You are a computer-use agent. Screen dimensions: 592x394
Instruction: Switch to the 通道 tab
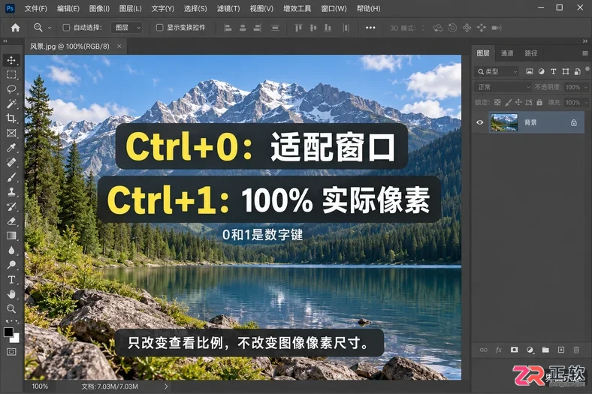tap(506, 53)
